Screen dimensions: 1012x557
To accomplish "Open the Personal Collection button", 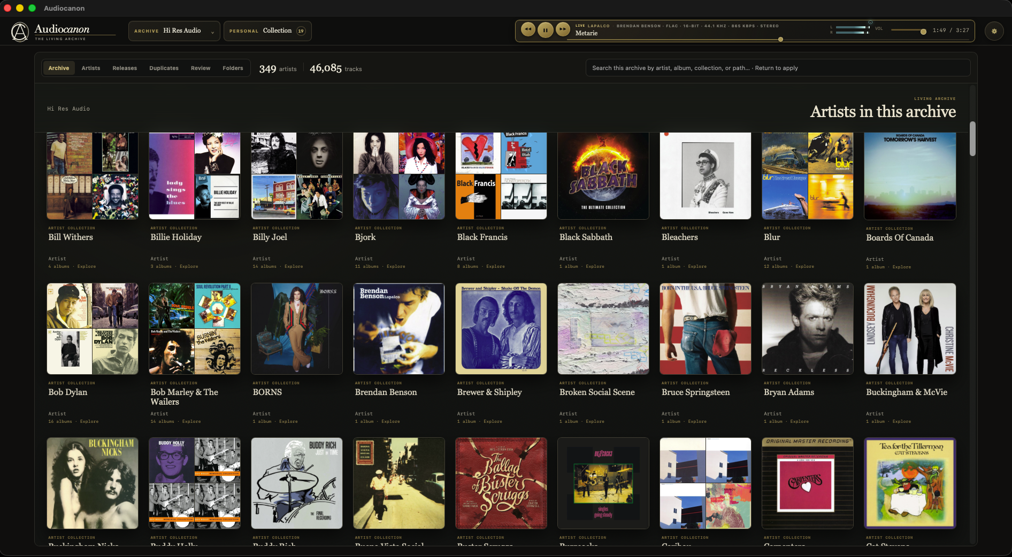I will [267, 31].
